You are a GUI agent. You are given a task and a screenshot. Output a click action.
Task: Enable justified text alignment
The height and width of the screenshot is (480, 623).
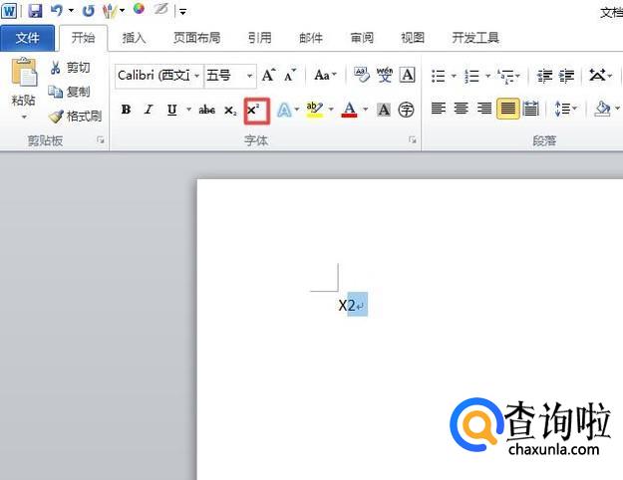tap(507, 110)
